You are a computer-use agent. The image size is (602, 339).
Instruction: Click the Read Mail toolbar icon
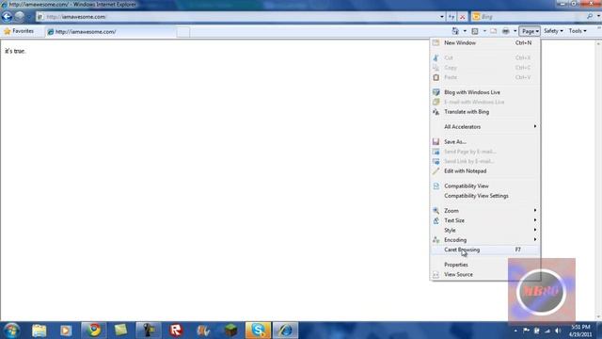tap(493, 31)
